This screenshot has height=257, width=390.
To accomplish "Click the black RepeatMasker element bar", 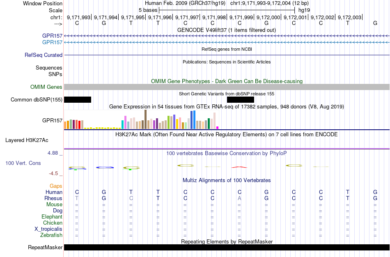I will tap(227, 247).
